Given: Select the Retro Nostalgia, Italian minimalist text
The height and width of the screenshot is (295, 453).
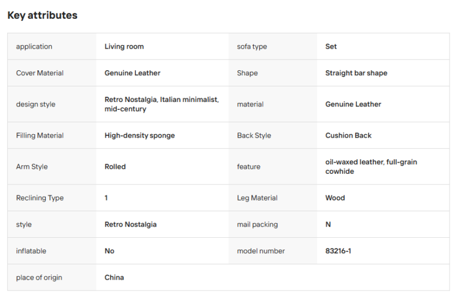Looking at the screenshot, I should [x=161, y=100].
